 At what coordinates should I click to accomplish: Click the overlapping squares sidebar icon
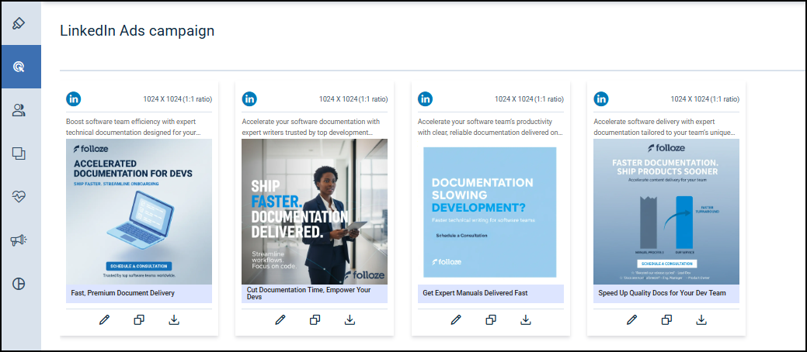[19, 154]
